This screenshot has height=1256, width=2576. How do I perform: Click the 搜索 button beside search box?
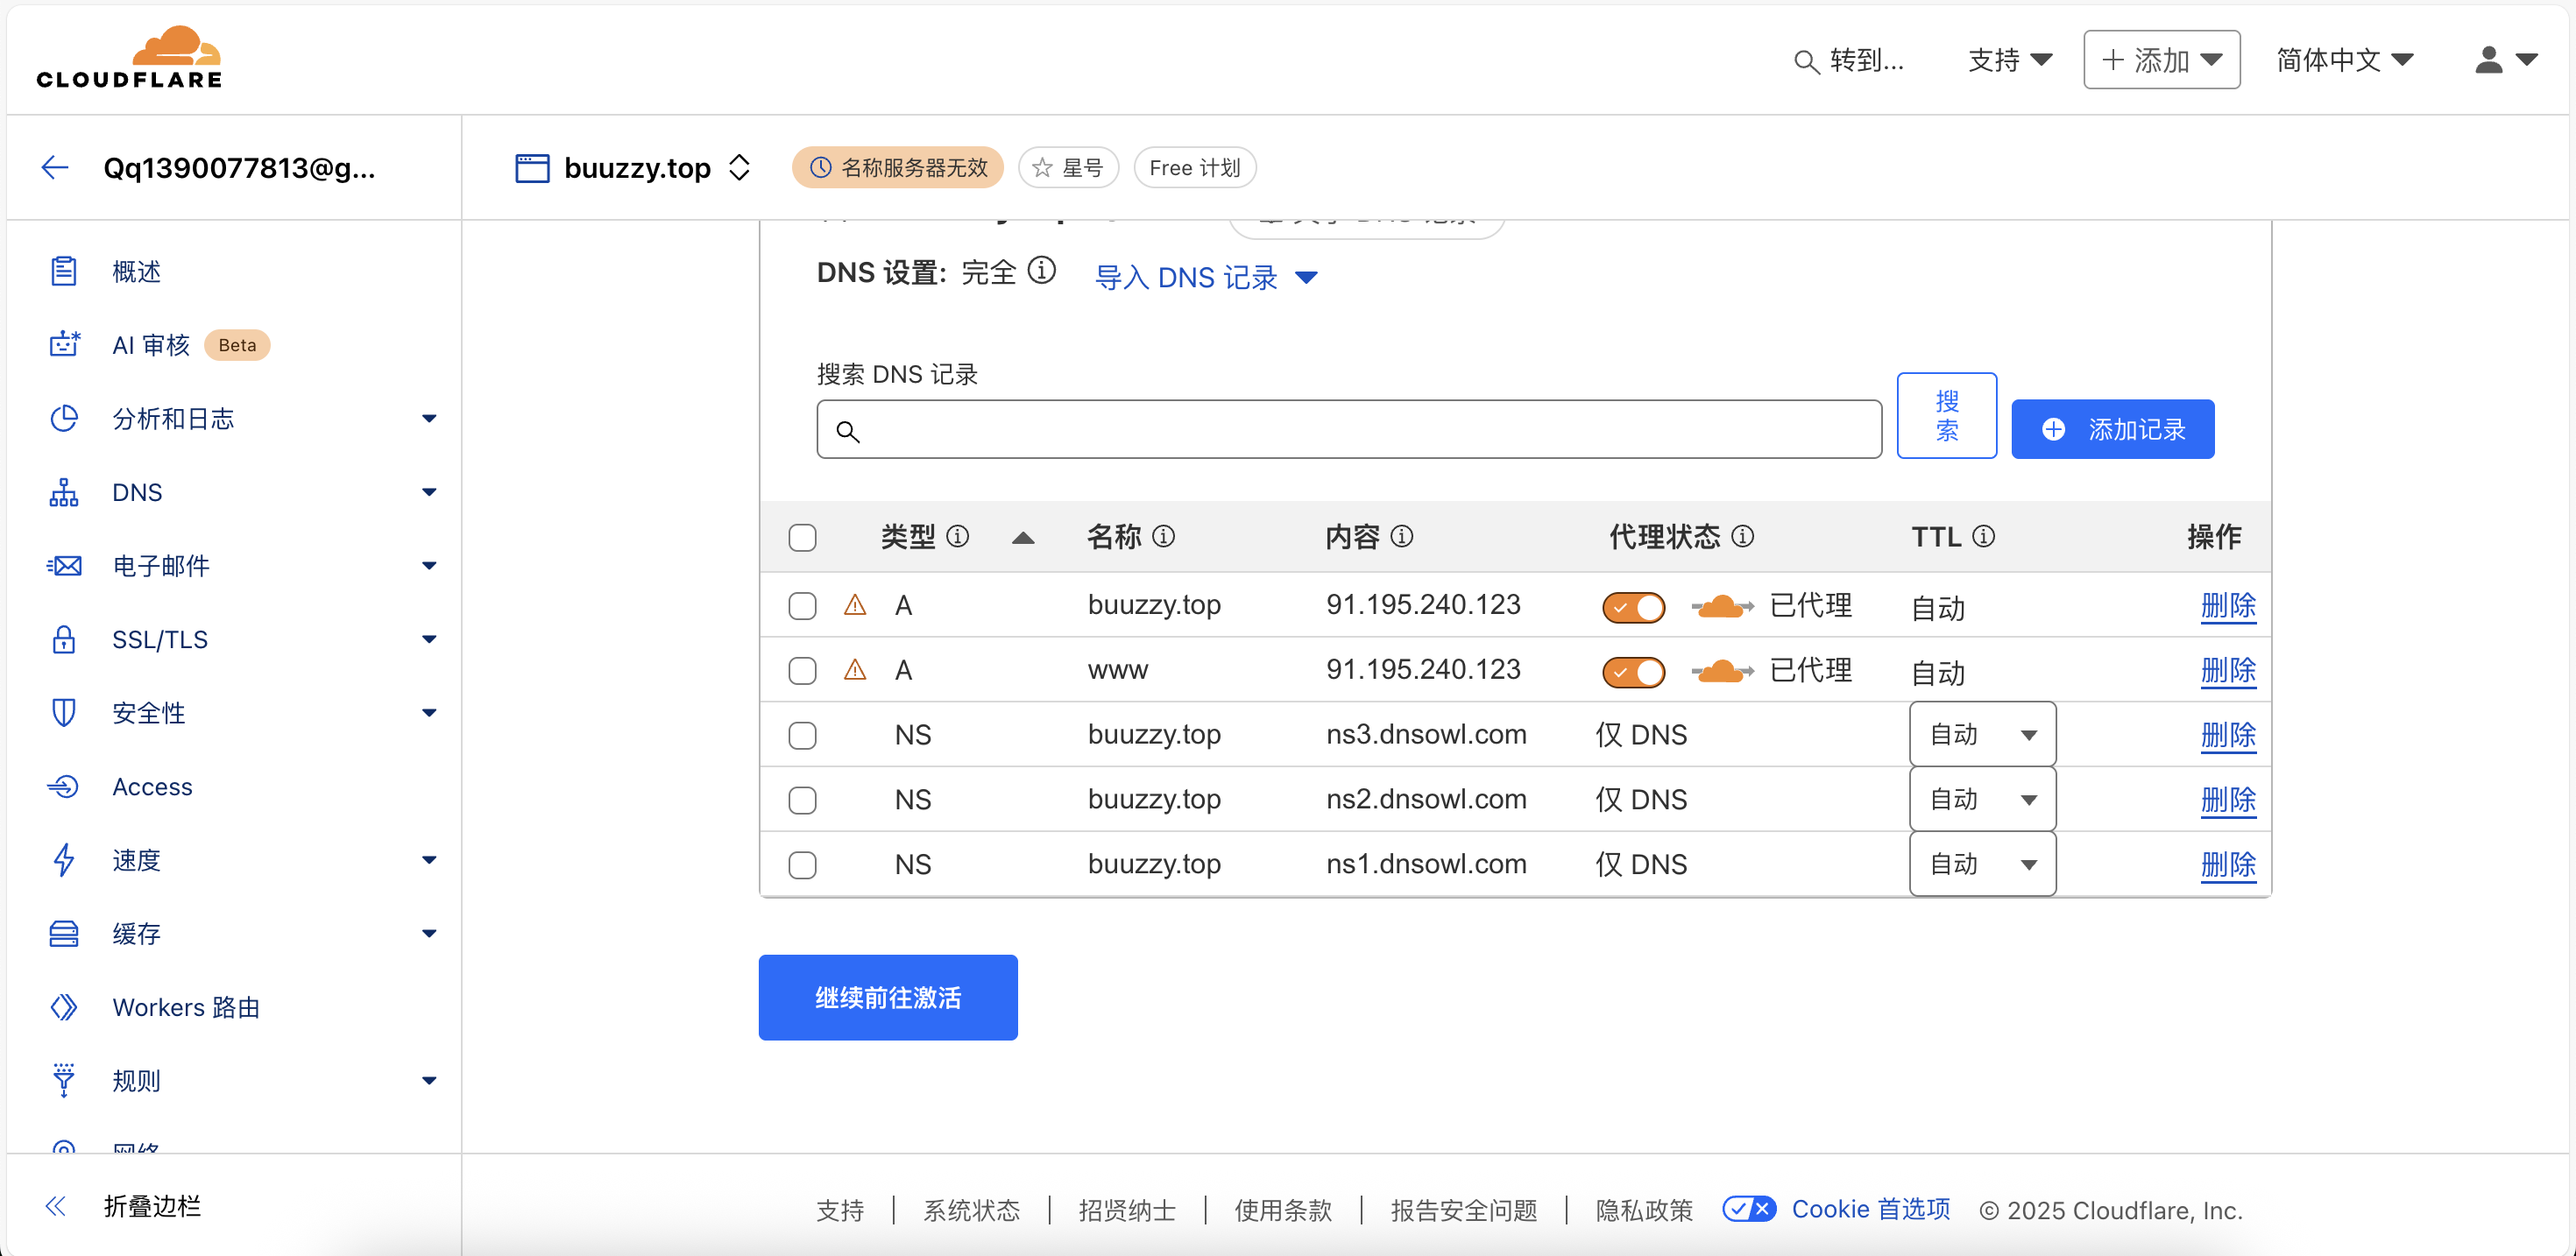coord(1947,416)
